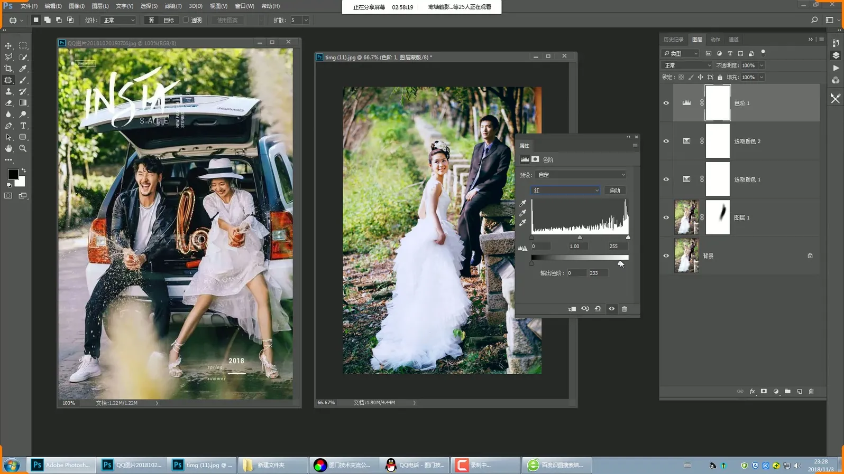
Task: Open the layer opacity dropdown arrow
Action: 762,65
